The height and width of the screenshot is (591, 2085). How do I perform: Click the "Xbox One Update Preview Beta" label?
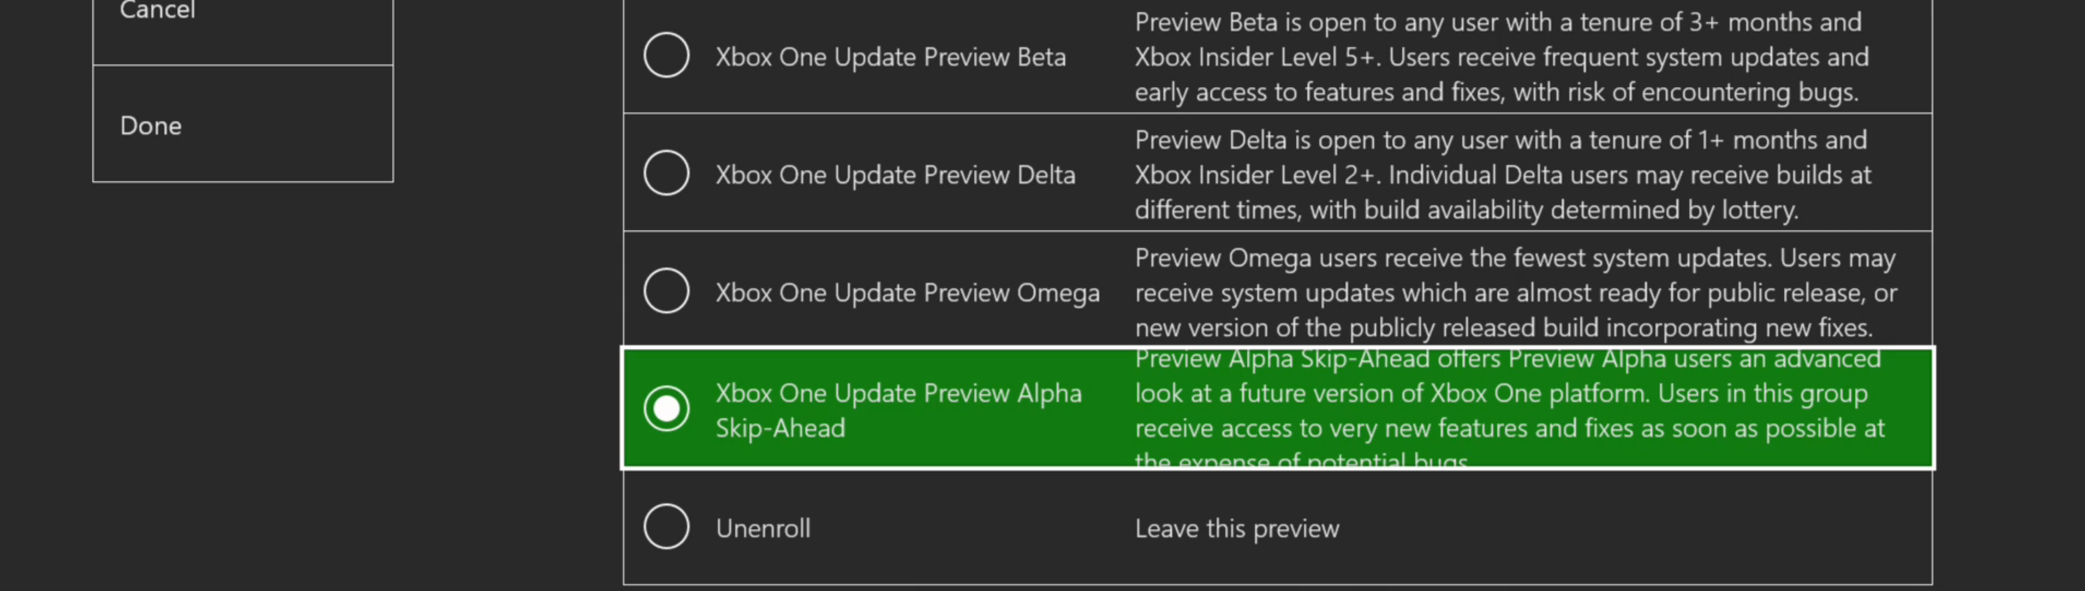tap(890, 57)
